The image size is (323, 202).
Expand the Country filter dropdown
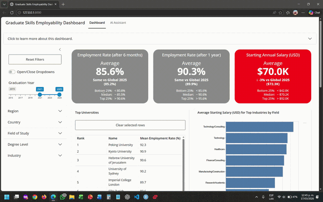60,122
